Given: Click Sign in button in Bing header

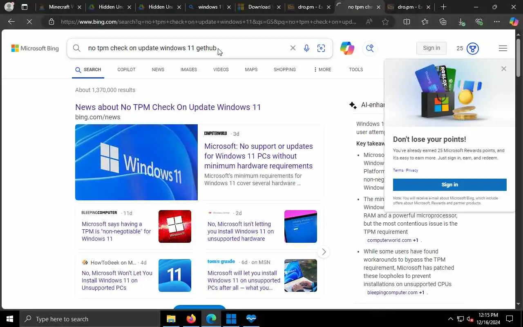Looking at the screenshot, I should [431, 48].
